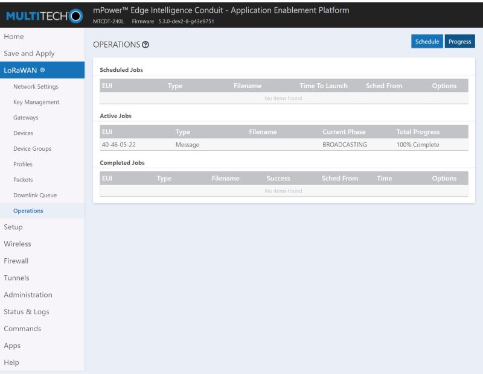
Task: Click Completed Jobs Sched From header
Action: [x=340, y=178]
